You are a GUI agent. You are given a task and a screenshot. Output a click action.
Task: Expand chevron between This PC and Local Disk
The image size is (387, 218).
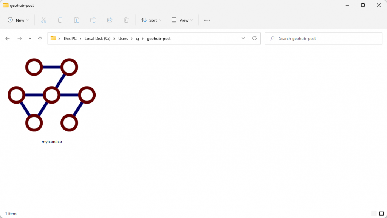click(80, 39)
